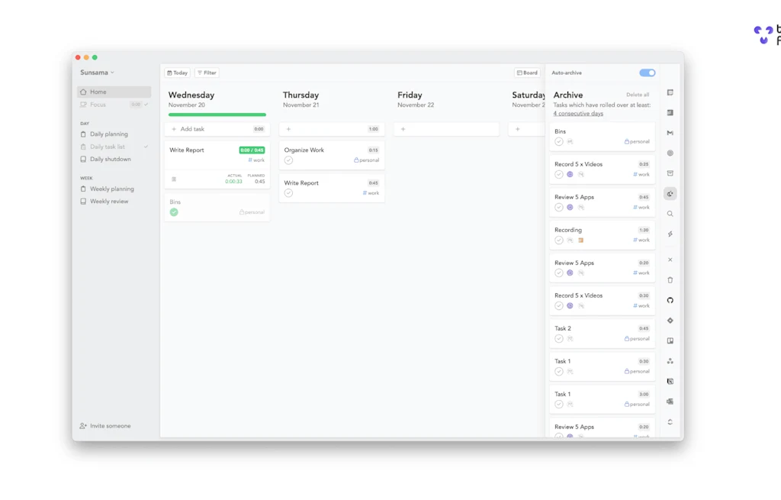Viewport: 781px width, 500px height.
Task: Click Delete all in the Archive panel
Action: 638,95
